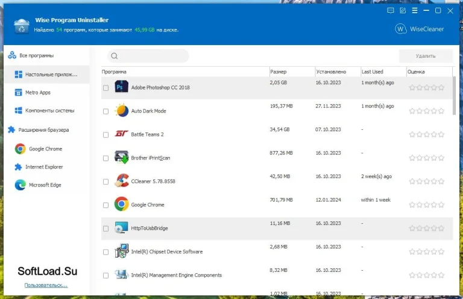Click the feedback chat icon in title bar
Viewport: 463px width, 299px height.
(391, 11)
